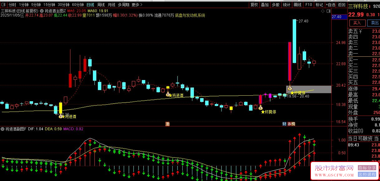Switch to the 分时 intraday view
The image size is (380, 181).
[x=12, y=4]
